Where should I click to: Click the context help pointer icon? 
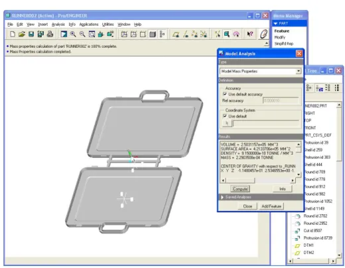(250, 34)
